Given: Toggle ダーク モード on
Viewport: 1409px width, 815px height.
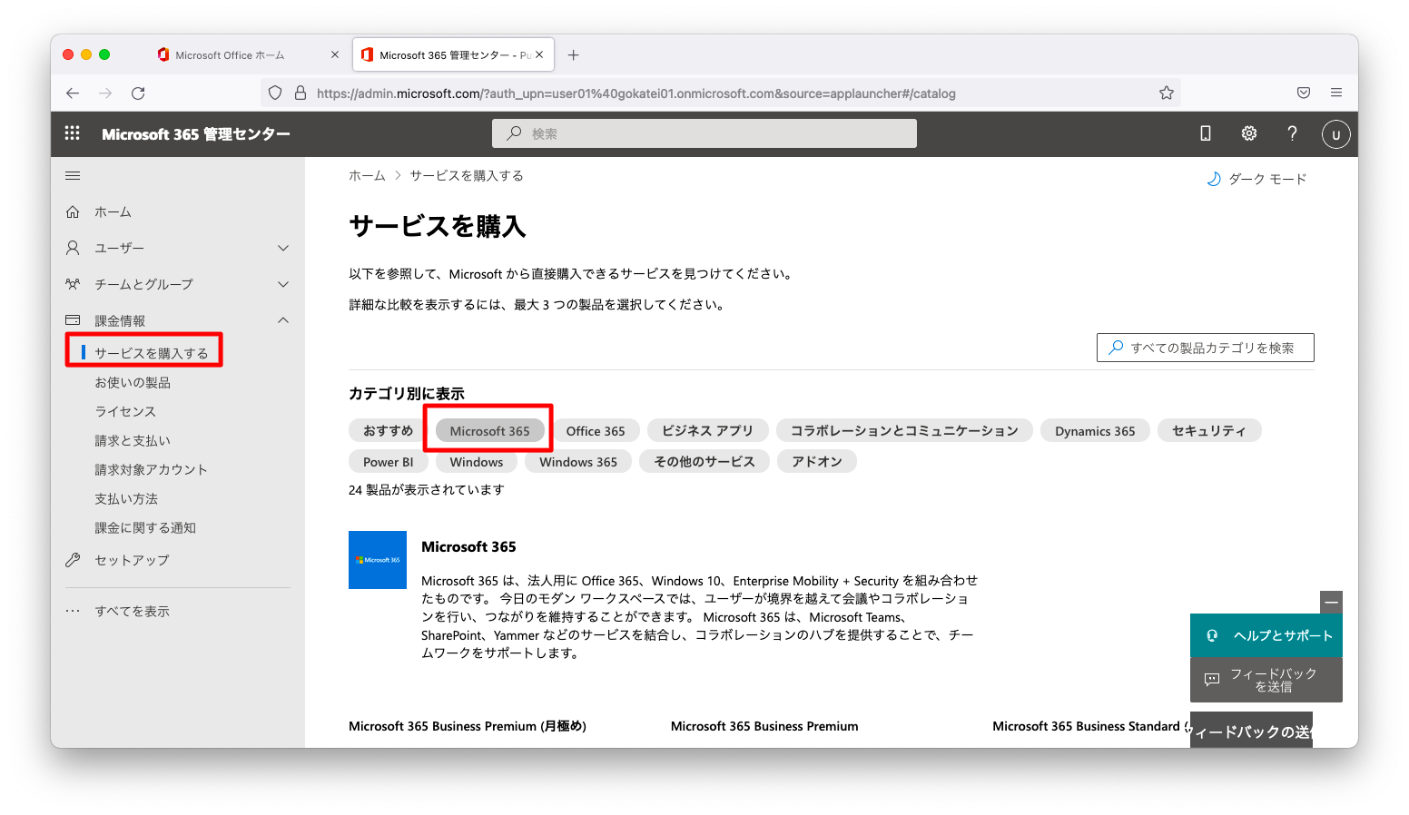Looking at the screenshot, I should coord(1256,178).
